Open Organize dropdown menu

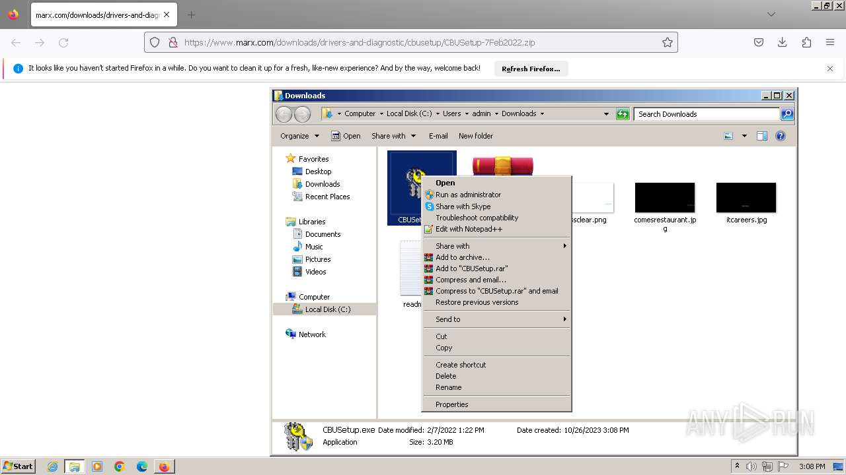pos(299,136)
